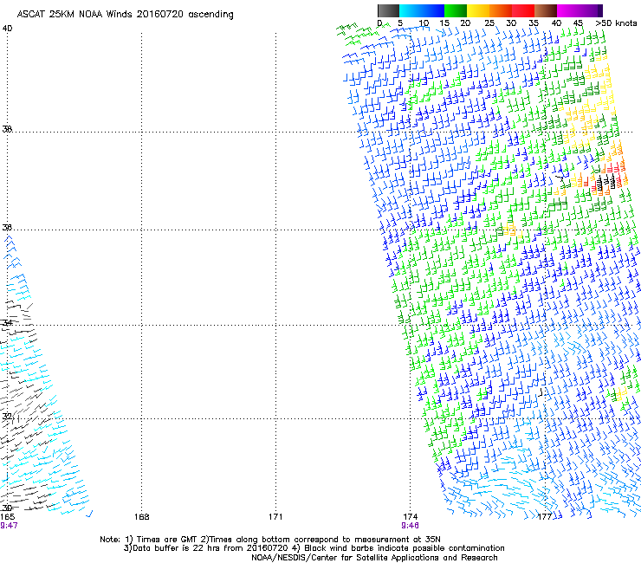Click the brown 35-40 knots legend swatch
641x563 pixels.
(546, 10)
